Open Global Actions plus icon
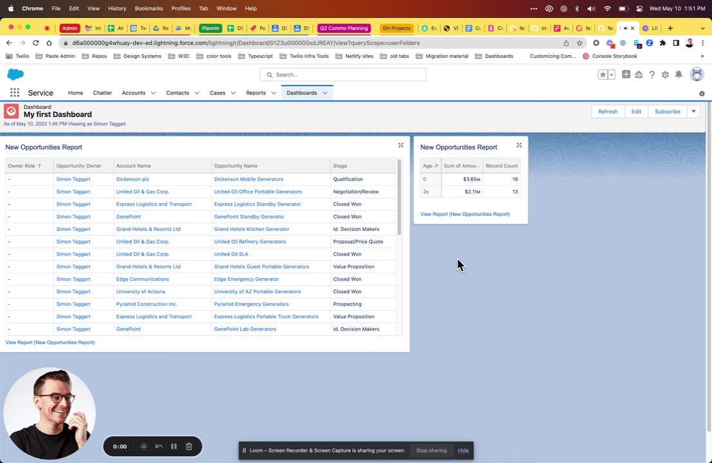The image size is (712, 463). pyautogui.click(x=626, y=75)
